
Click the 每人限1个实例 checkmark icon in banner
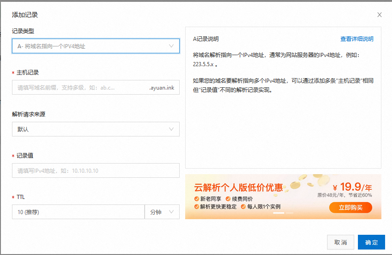pyautogui.click(x=243, y=207)
